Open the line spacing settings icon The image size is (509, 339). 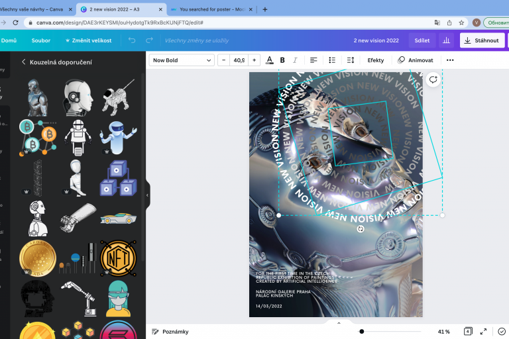351,60
